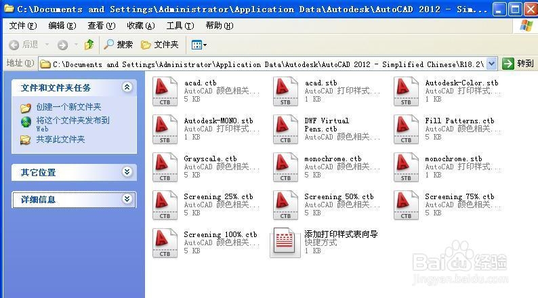The height and width of the screenshot is (298, 538).
Task: Click the Go (转到) button
Action: coord(518,64)
